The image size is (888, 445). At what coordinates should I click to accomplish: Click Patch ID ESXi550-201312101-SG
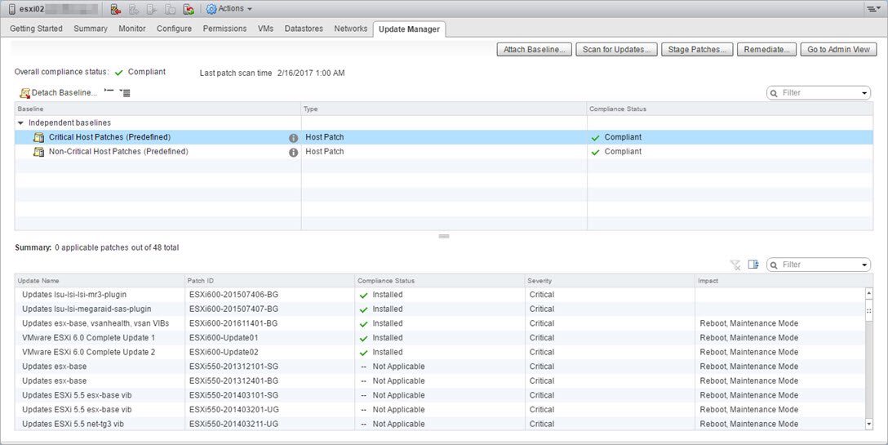[234, 367]
